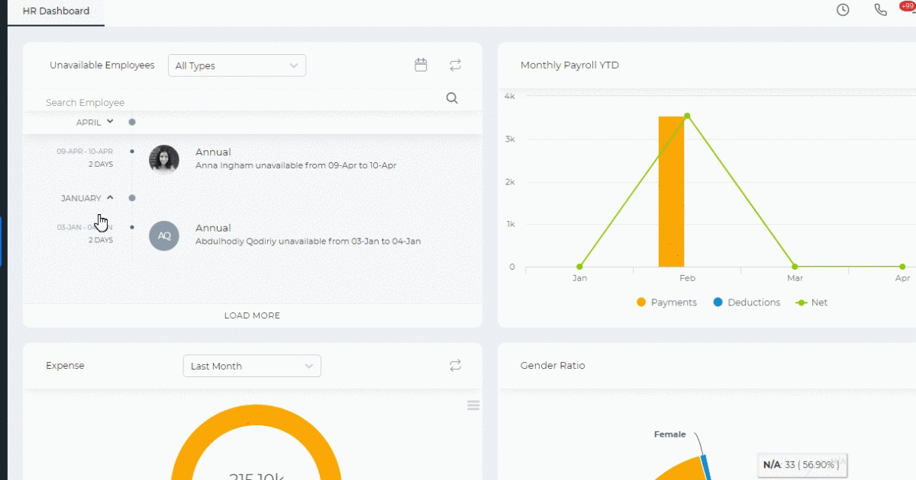Click Anna Ingham unavailable entry text
916x480 pixels.
296,165
